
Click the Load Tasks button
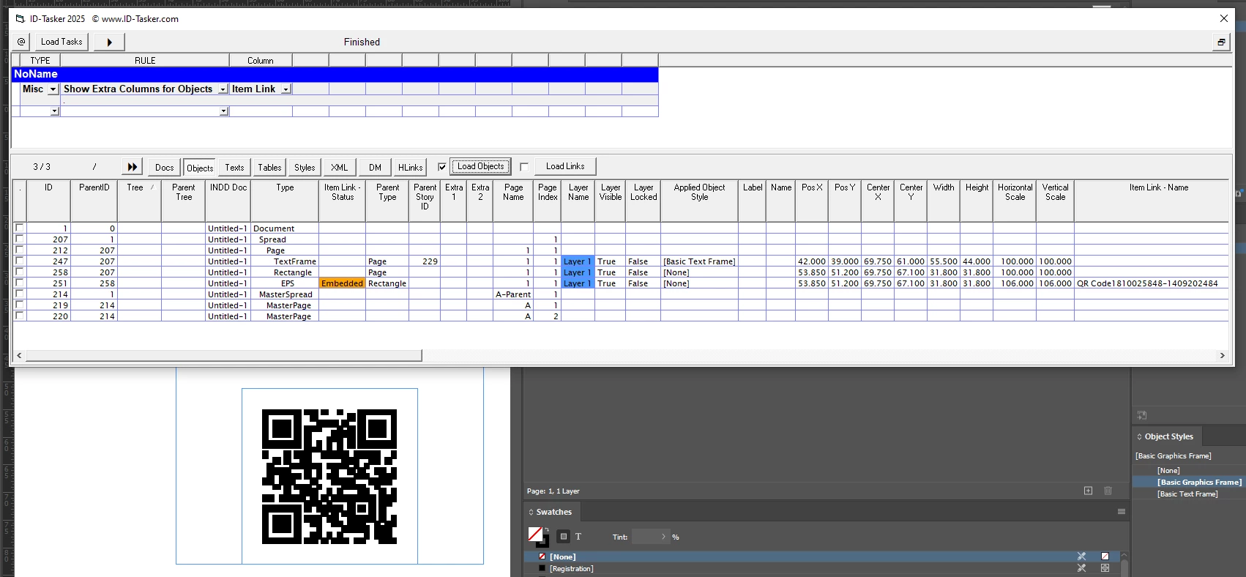[x=61, y=42]
